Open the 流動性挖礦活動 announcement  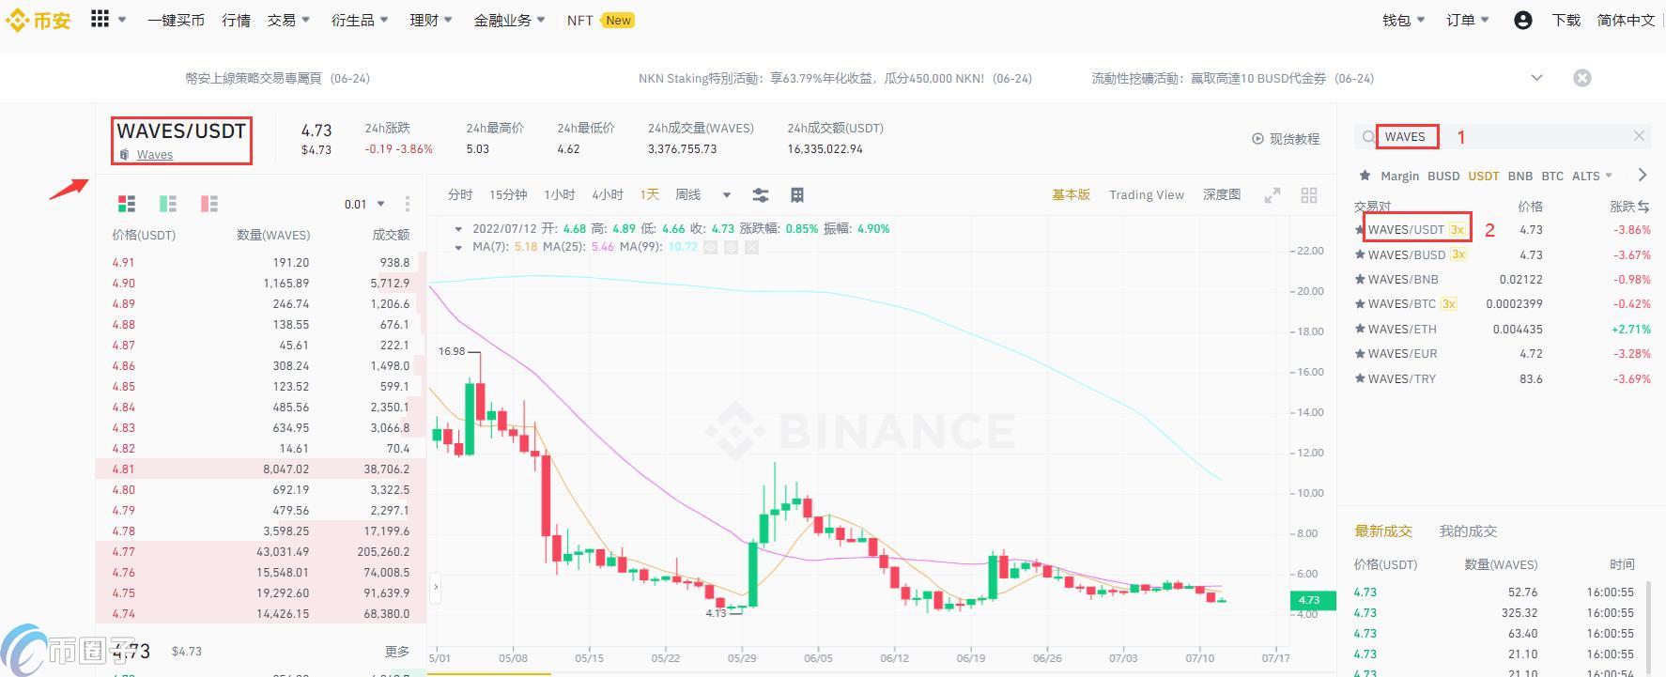point(1232,78)
